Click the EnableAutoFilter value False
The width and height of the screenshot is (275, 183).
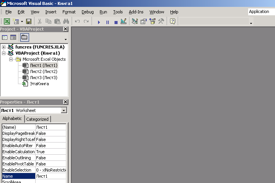[51, 146]
